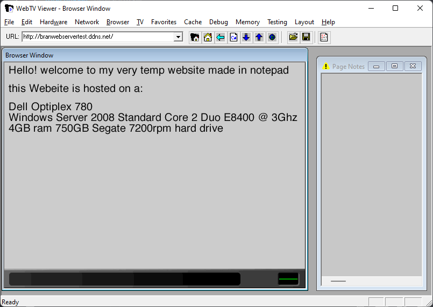This screenshot has width=433, height=307.
Task: Click the blue up arrow toolbar icon
Action: click(x=259, y=37)
